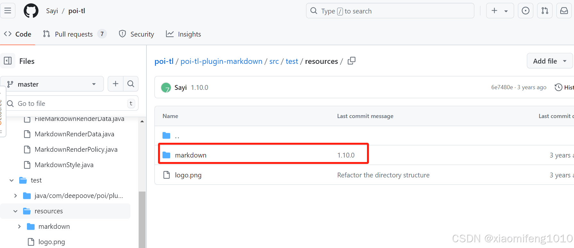
Task: Click the Last commit message column header
Action: point(365,116)
